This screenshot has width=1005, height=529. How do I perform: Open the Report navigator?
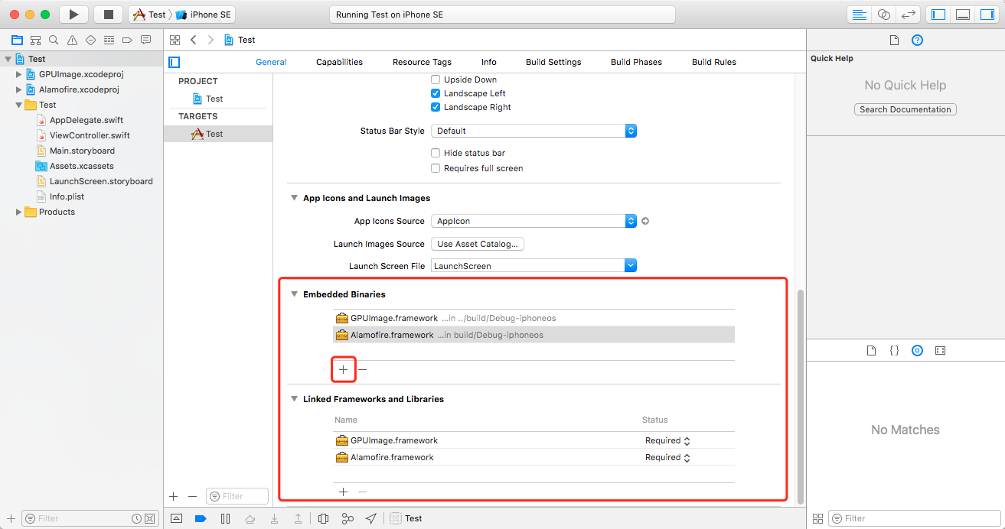pos(145,40)
